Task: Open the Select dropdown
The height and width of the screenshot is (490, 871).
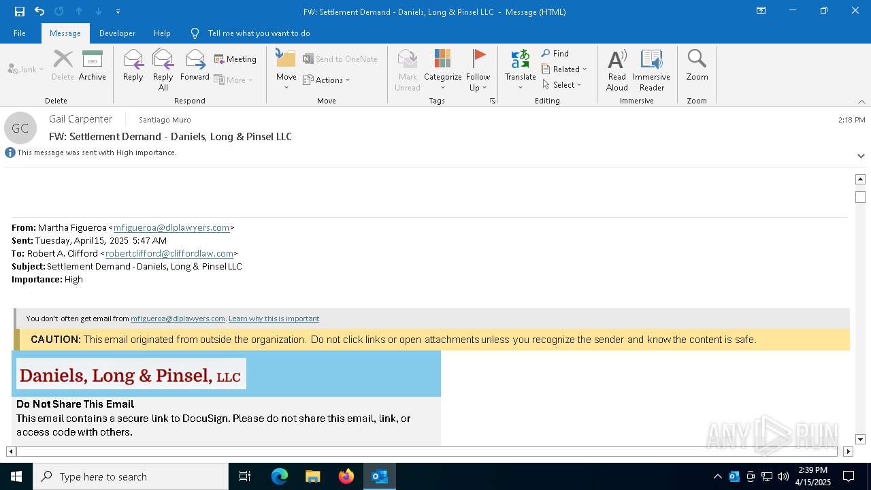Action: (x=562, y=84)
